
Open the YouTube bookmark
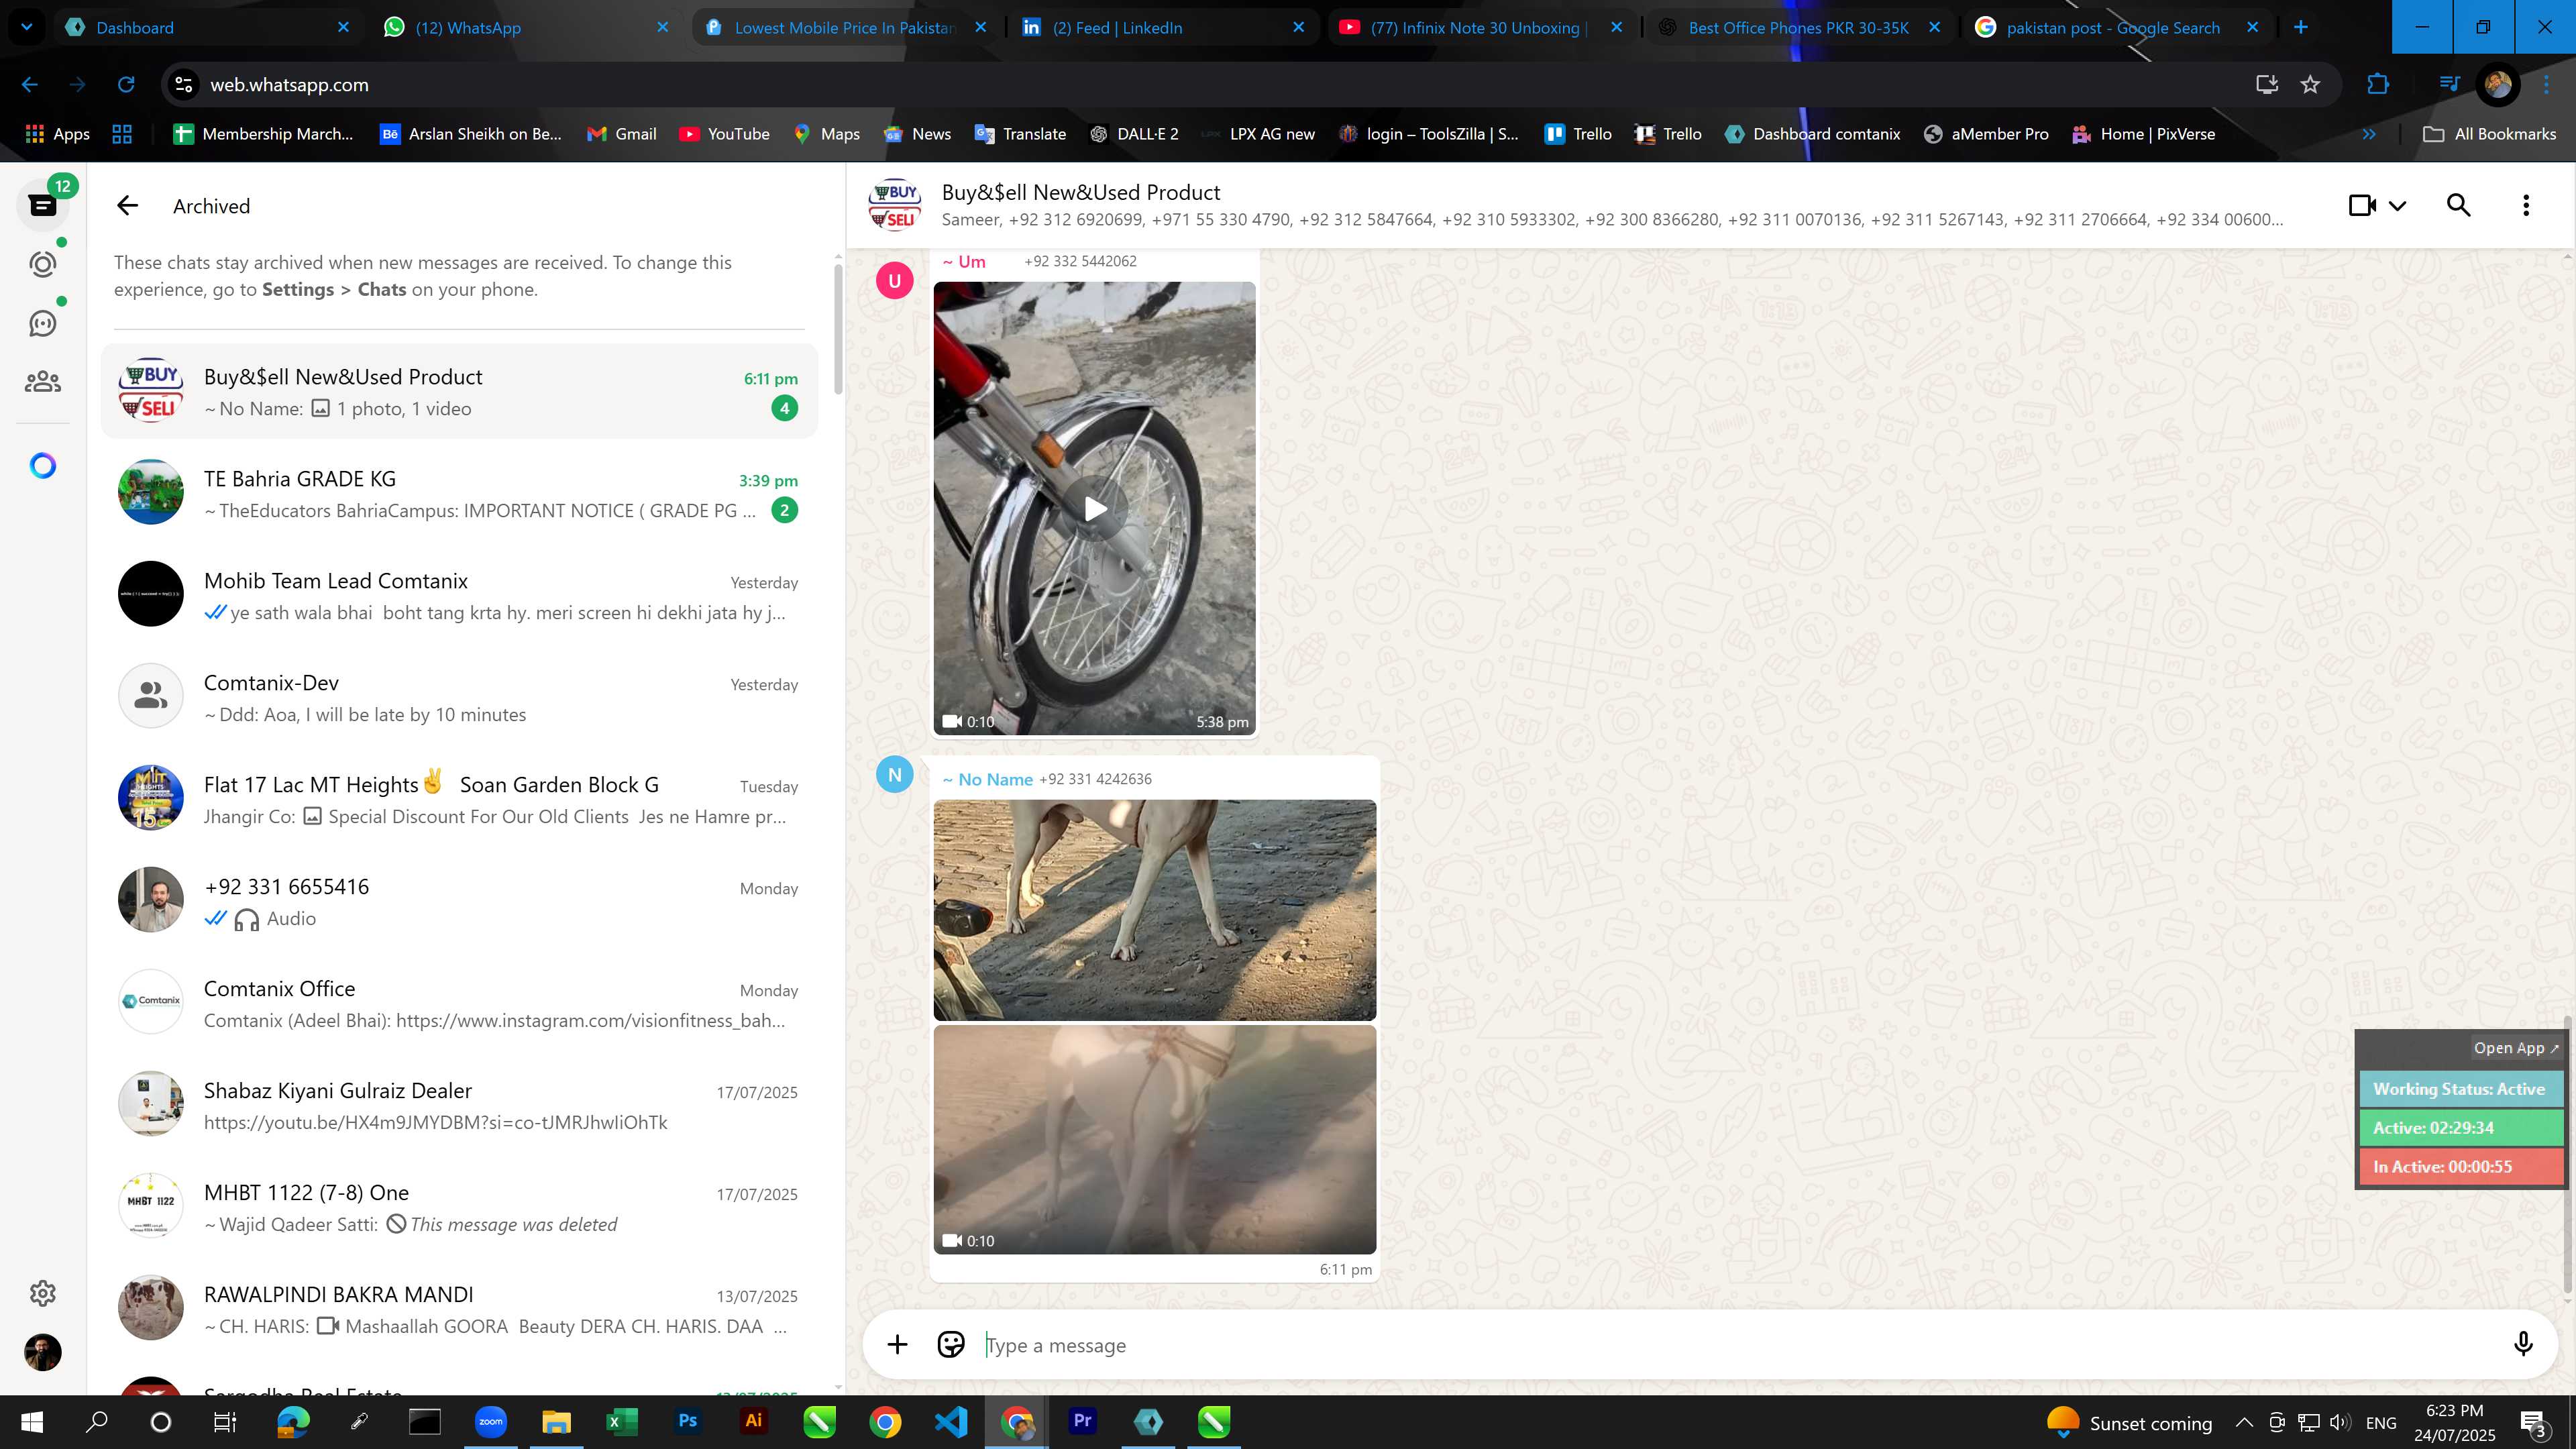point(724,134)
